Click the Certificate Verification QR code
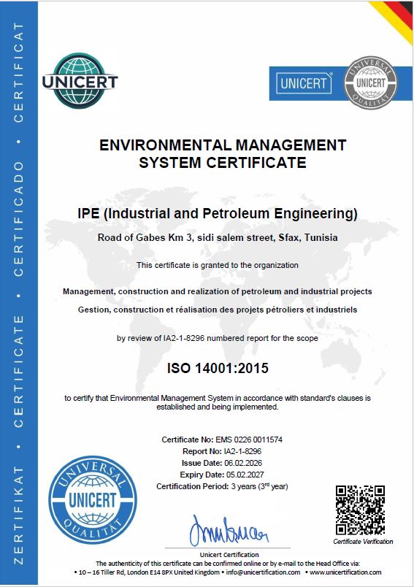This screenshot has width=414, height=587. pos(360,510)
